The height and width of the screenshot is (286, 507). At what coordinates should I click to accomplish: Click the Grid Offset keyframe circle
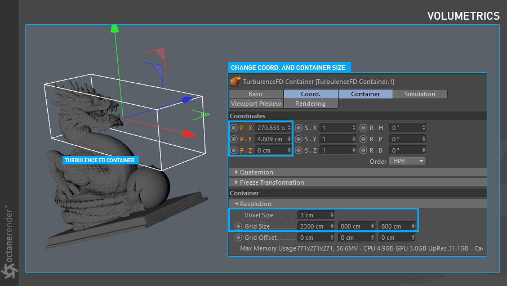[238, 238]
